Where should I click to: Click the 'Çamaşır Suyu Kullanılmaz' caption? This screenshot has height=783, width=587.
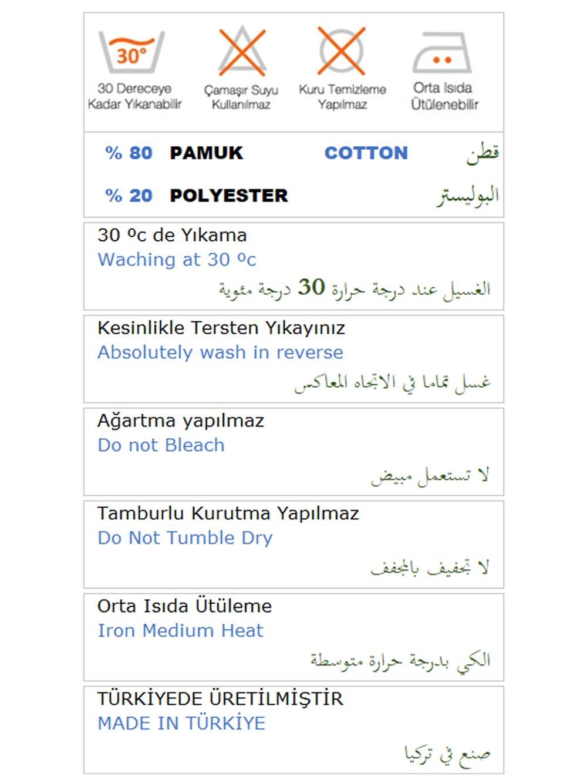[x=241, y=98]
